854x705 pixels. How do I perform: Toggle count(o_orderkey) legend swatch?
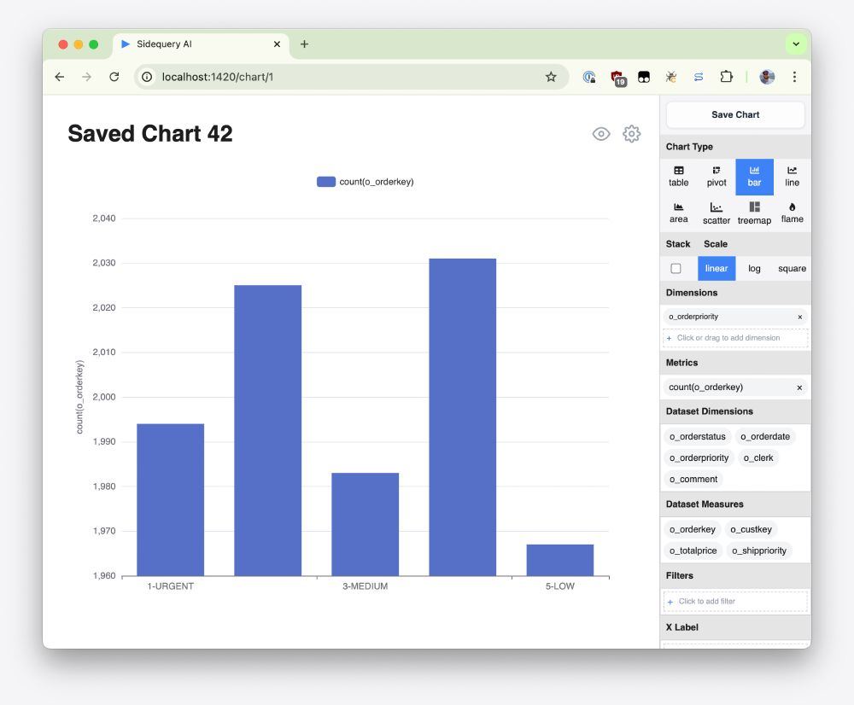pos(325,182)
